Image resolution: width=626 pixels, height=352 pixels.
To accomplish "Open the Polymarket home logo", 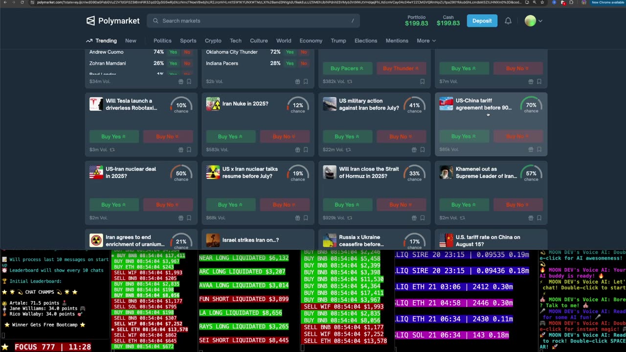I will (113, 21).
